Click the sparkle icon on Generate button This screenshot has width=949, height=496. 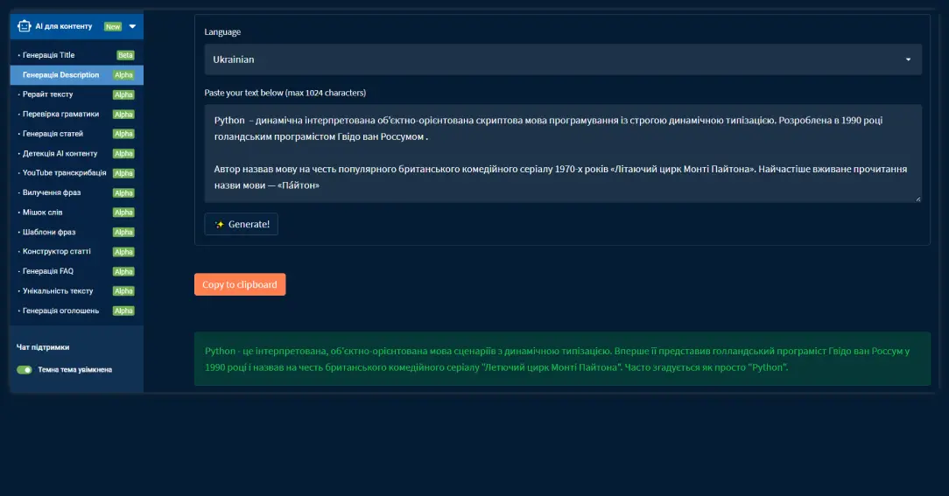[x=219, y=225]
